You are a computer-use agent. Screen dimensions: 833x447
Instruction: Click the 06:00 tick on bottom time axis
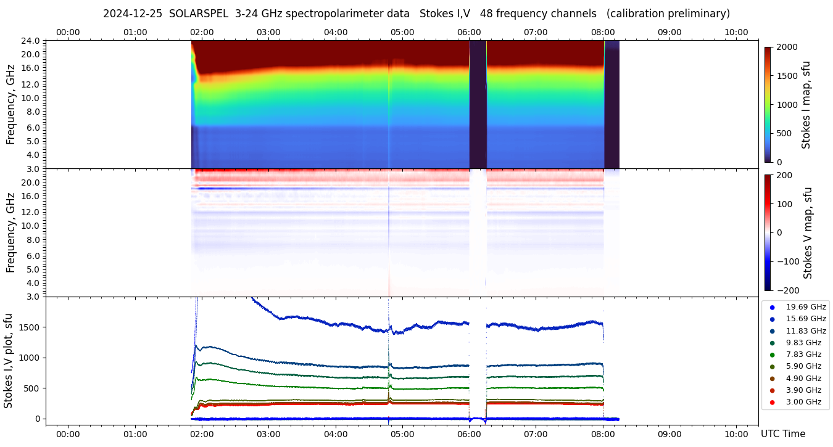coord(469,433)
